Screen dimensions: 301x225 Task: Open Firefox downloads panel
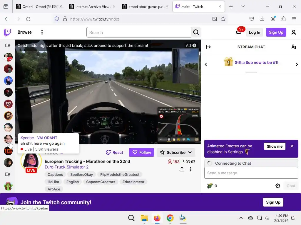click(x=262, y=19)
